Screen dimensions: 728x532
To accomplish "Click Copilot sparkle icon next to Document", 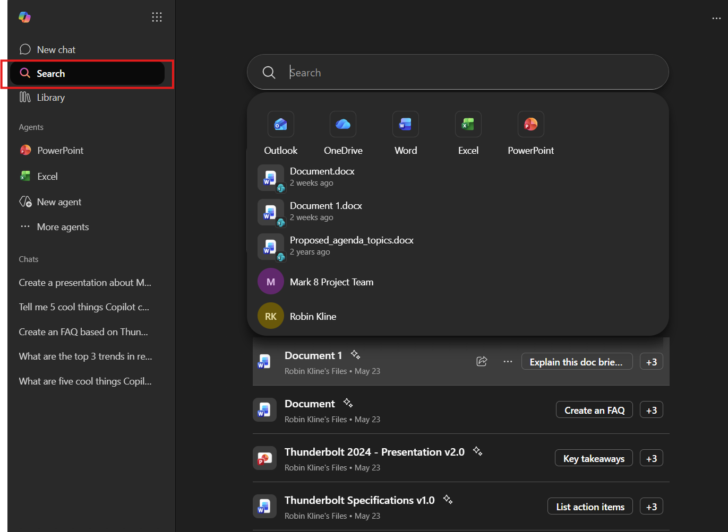I will click(348, 403).
